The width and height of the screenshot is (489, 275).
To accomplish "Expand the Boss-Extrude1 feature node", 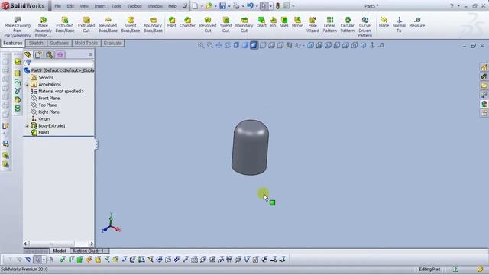I will point(27,126).
